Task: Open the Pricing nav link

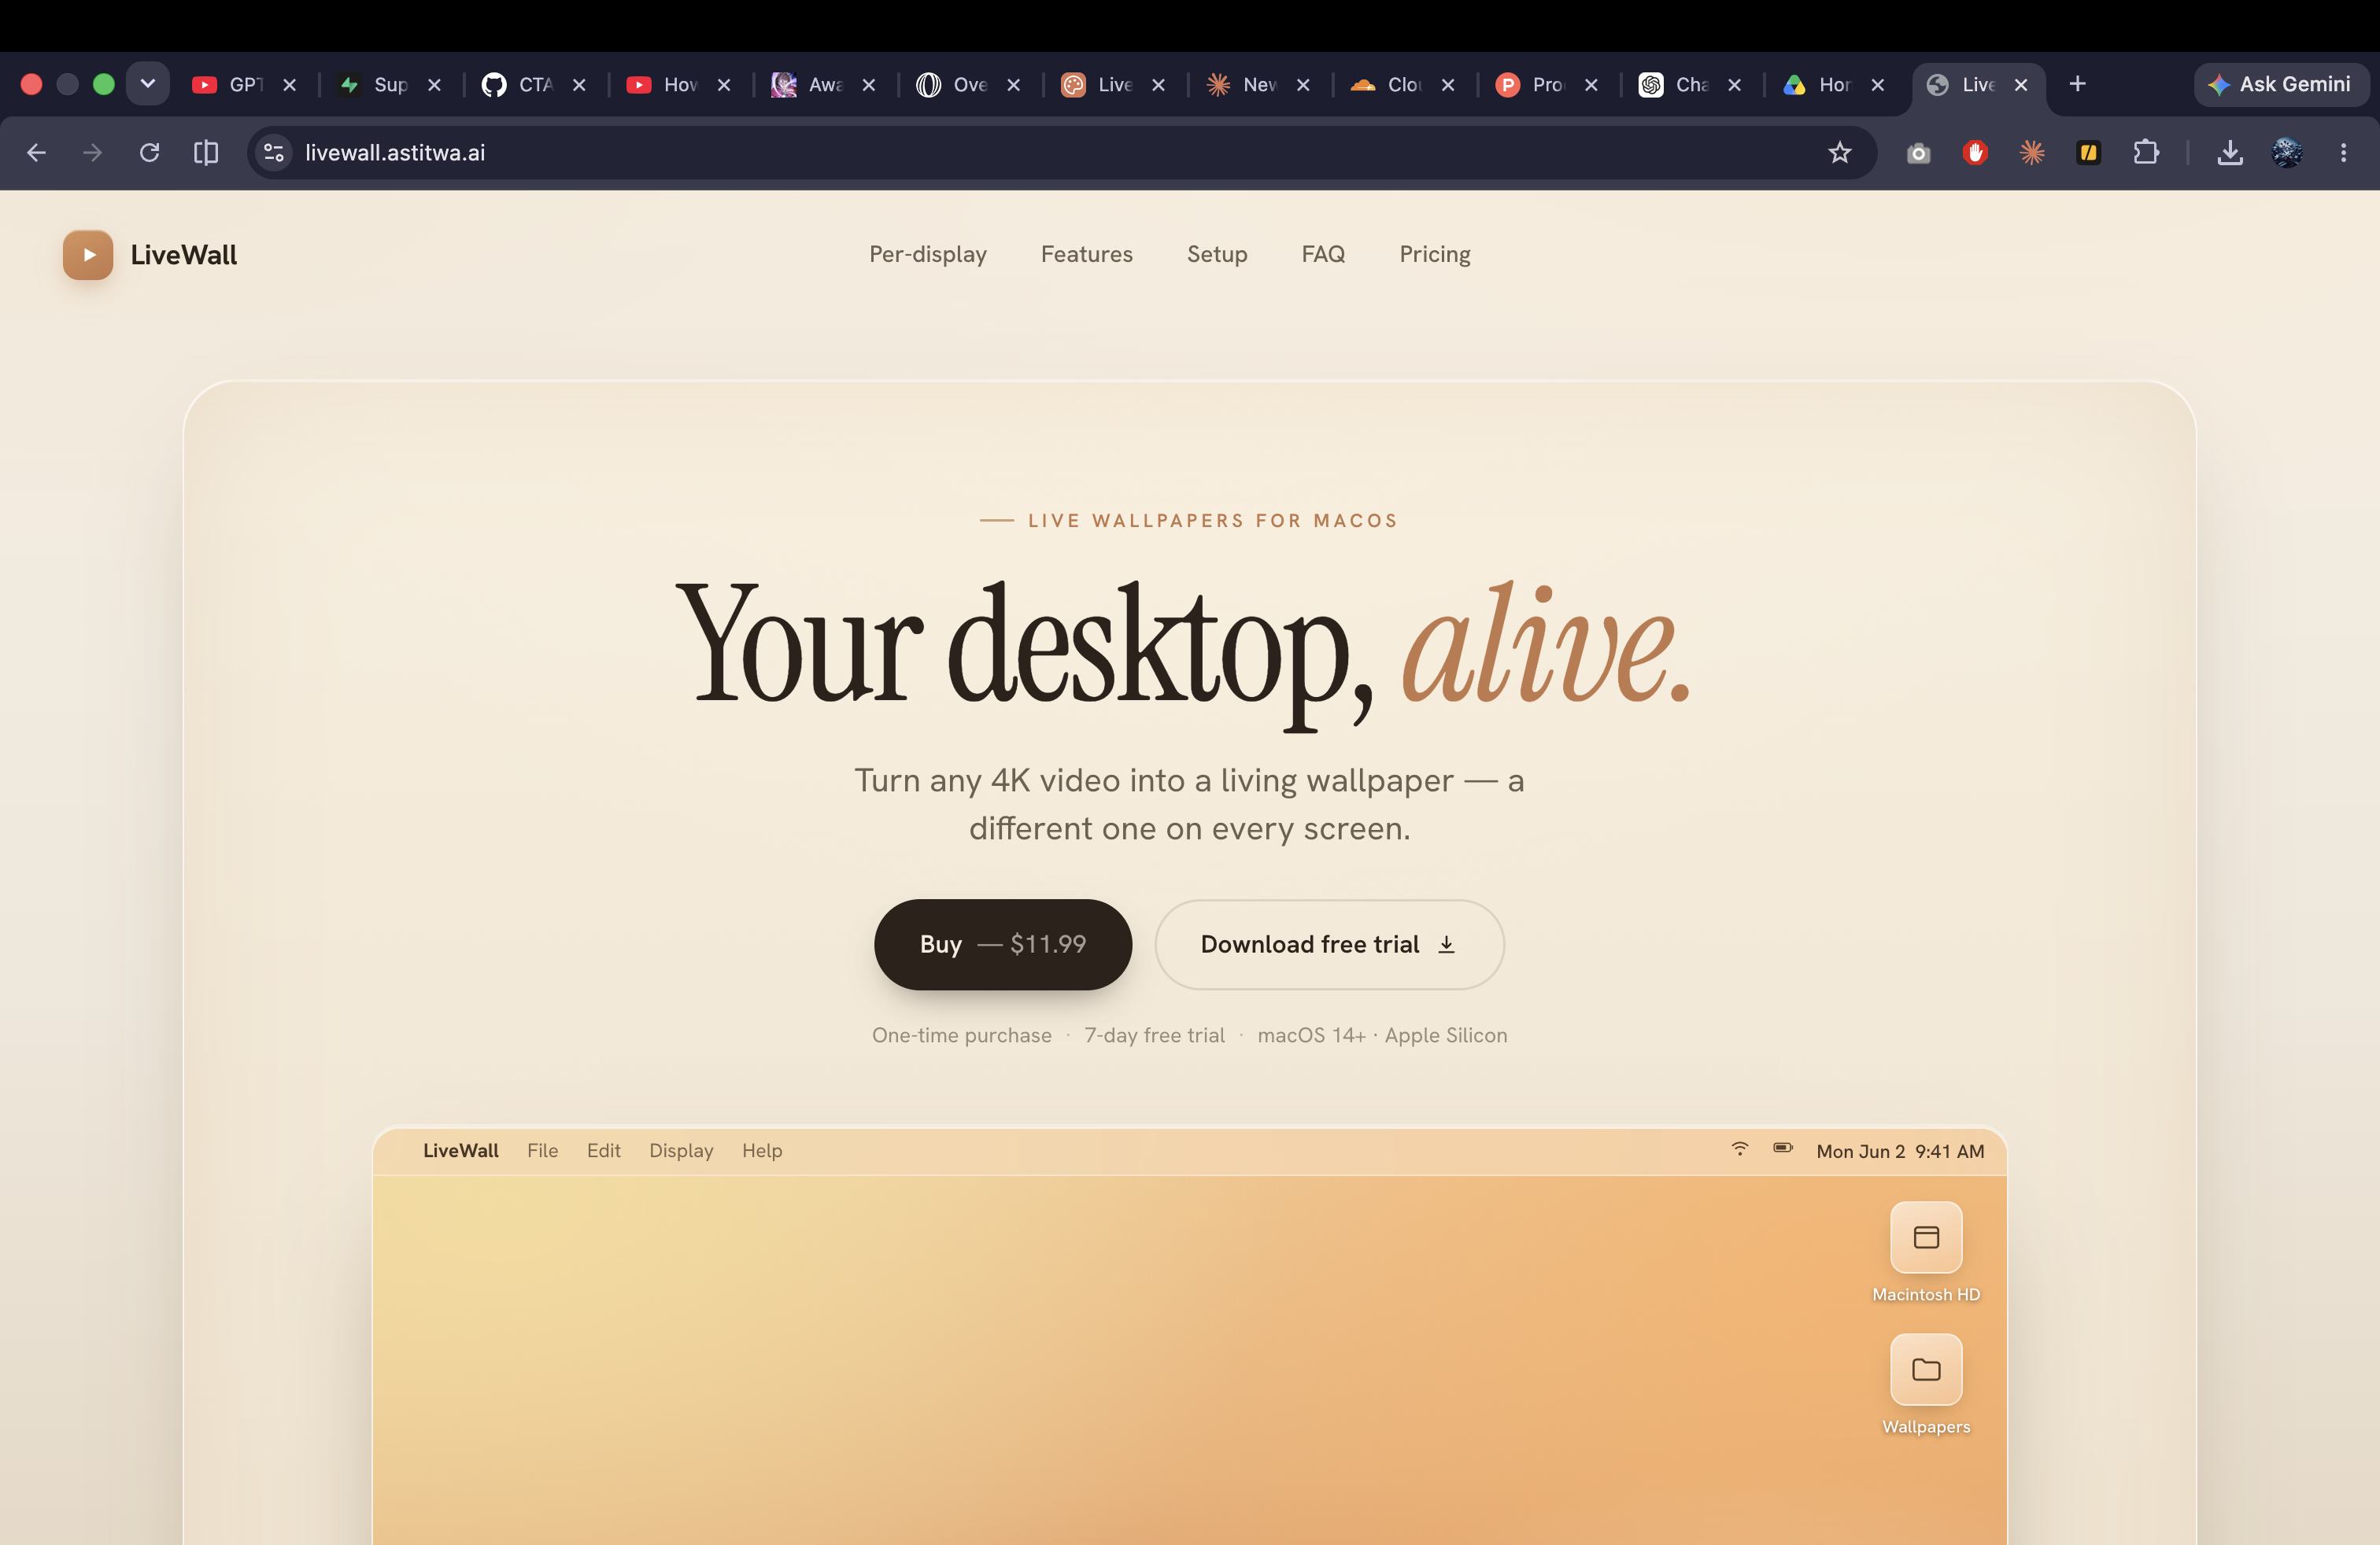Action: click(1434, 254)
